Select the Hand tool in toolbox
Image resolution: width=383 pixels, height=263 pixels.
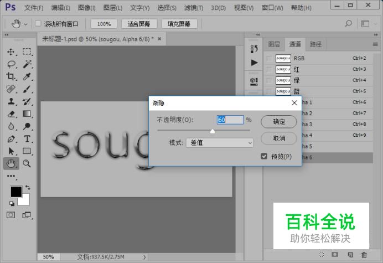tap(11, 163)
